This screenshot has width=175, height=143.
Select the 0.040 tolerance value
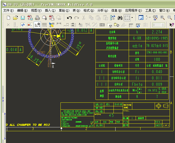(157, 72)
